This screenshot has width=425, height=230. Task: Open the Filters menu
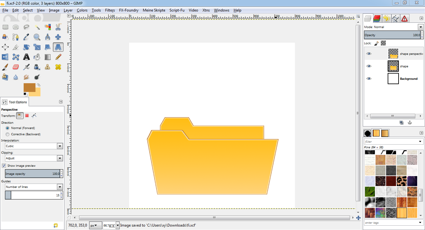(110, 10)
